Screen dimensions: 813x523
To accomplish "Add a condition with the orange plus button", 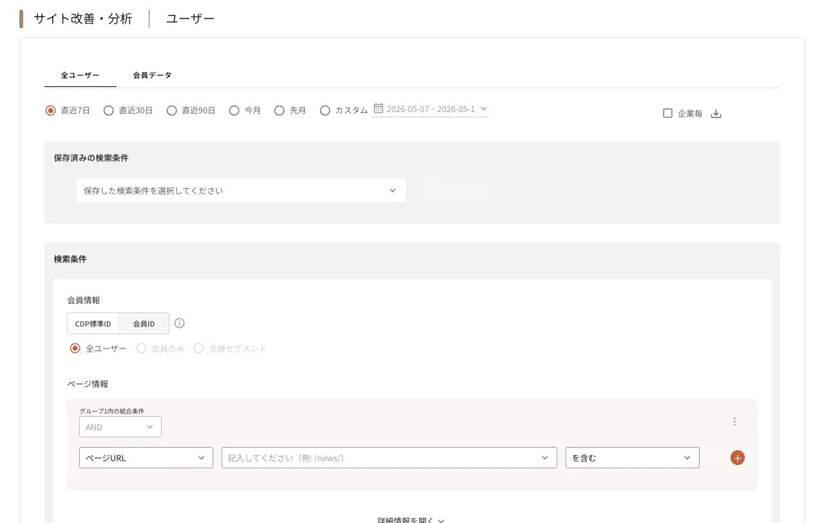I will 738,458.
